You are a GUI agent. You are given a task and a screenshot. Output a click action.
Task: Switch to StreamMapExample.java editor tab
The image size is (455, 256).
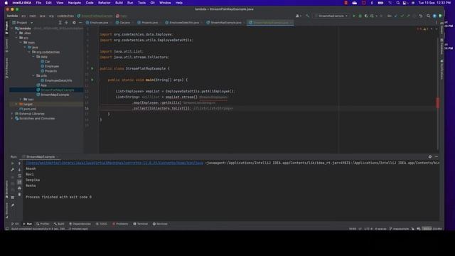tap(225, 23)
